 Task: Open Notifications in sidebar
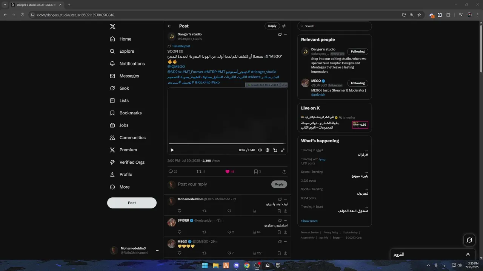127,64
